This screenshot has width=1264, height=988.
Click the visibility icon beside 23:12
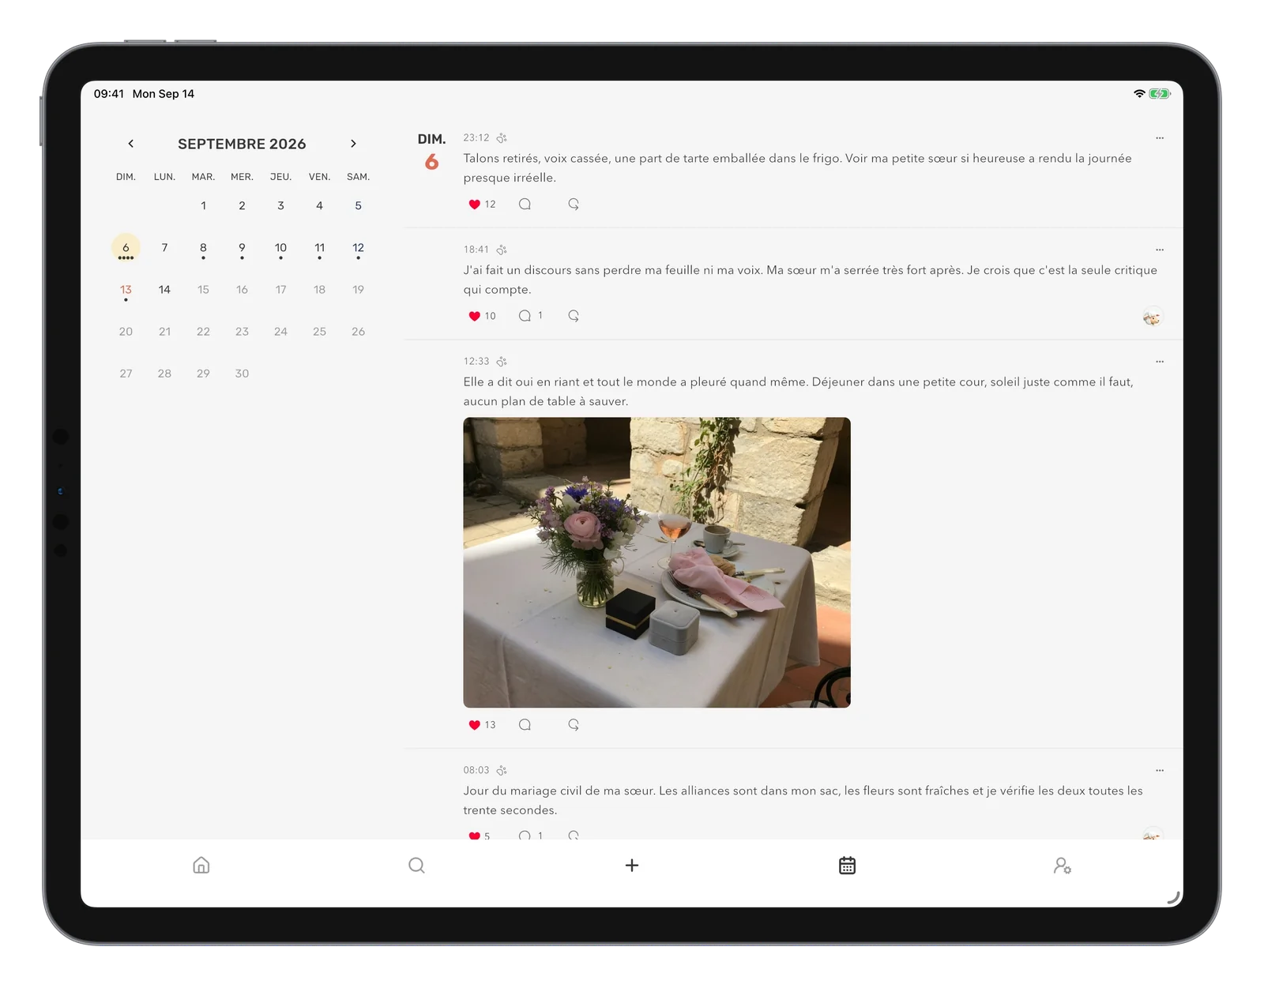pos(502,138)
